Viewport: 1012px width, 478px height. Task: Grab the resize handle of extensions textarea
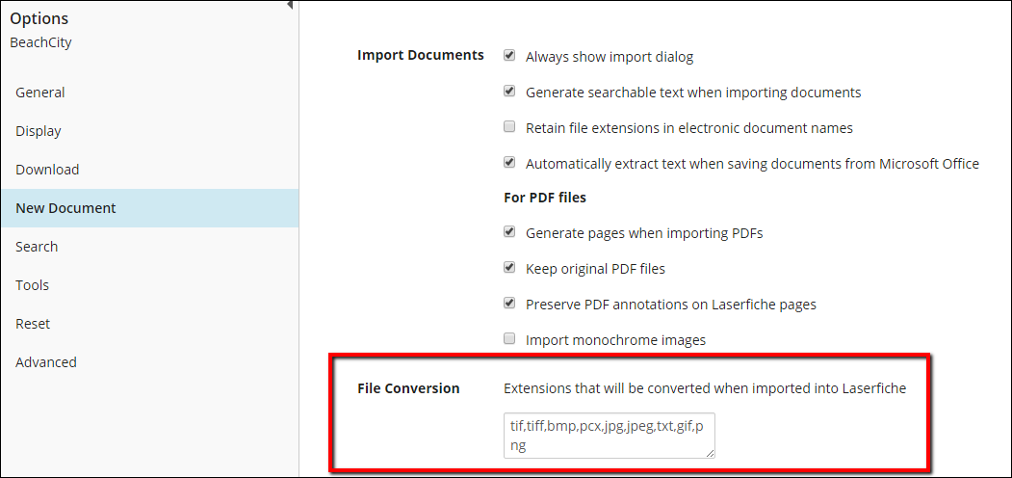coord(711,454)
